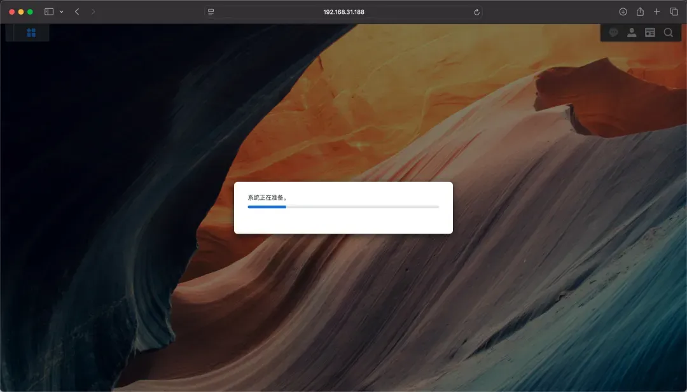Open the DSM search magnifier icon
The image size is (687, 392).
(x=668, y=32)
